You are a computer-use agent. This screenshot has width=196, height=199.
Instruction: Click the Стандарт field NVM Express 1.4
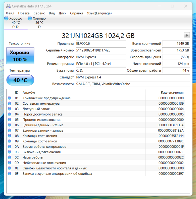pyautogui.click(x=133, y=77)
